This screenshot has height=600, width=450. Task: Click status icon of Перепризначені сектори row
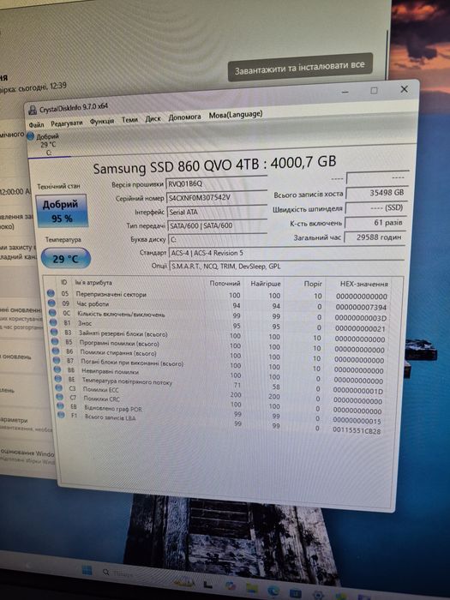click(51, 293)
